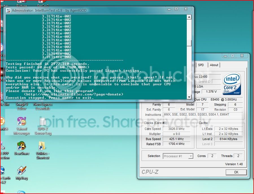Close the CPU-Z window
The image size is (254, 194).
pyautogui.click(x=242, y=56)
